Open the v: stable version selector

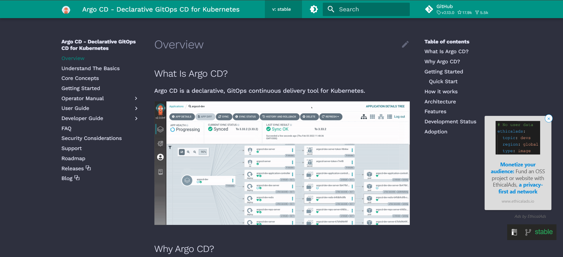[x=281, y=9]
